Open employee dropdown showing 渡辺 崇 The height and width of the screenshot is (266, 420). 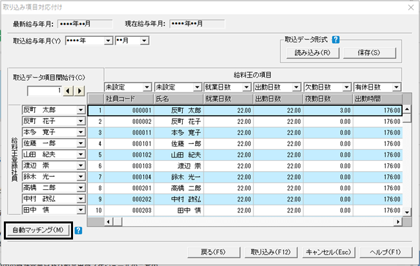pyautogui.click(x=81, y=166)
